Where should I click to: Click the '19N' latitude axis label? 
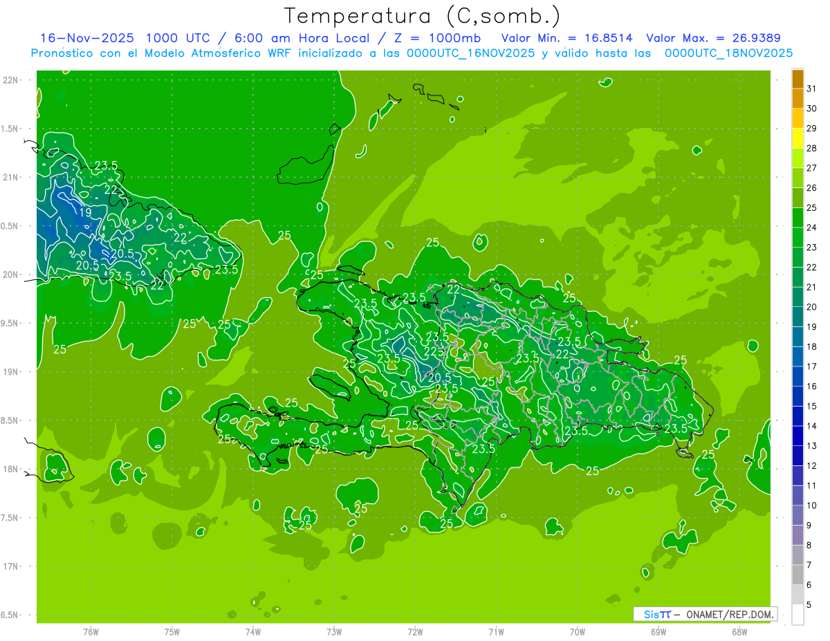tap(10, 372)
